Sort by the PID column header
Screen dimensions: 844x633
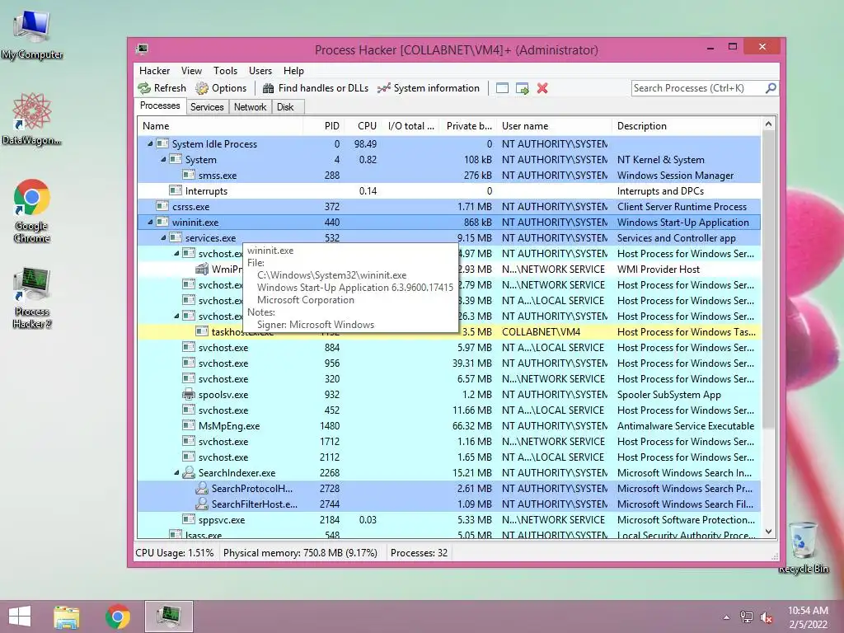pos(326,126)
